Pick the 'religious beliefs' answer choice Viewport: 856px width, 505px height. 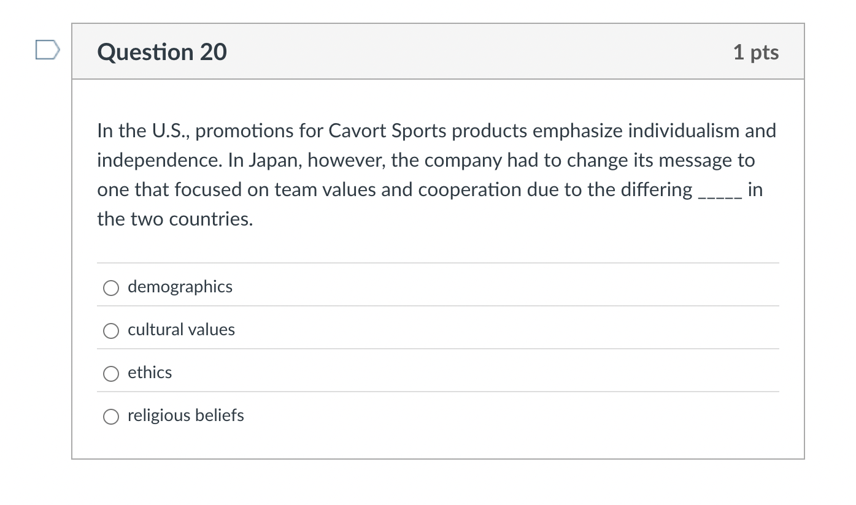coord(111,416)
